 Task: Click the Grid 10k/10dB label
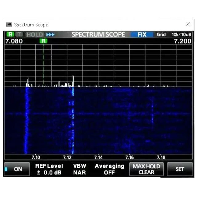(174, 35)
